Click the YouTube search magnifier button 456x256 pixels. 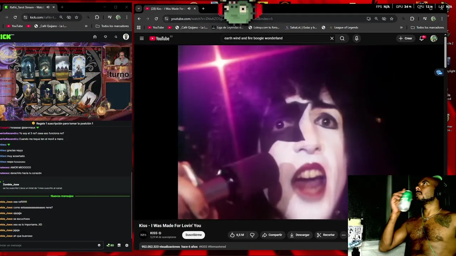[342, 38]
